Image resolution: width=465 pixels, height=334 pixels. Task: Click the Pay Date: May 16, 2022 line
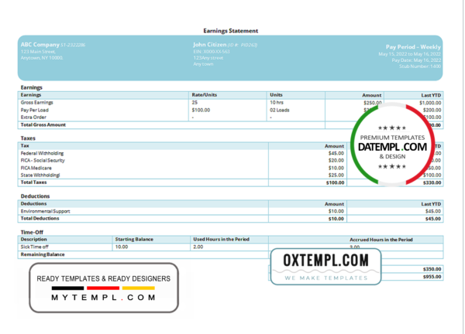[416, 60]
